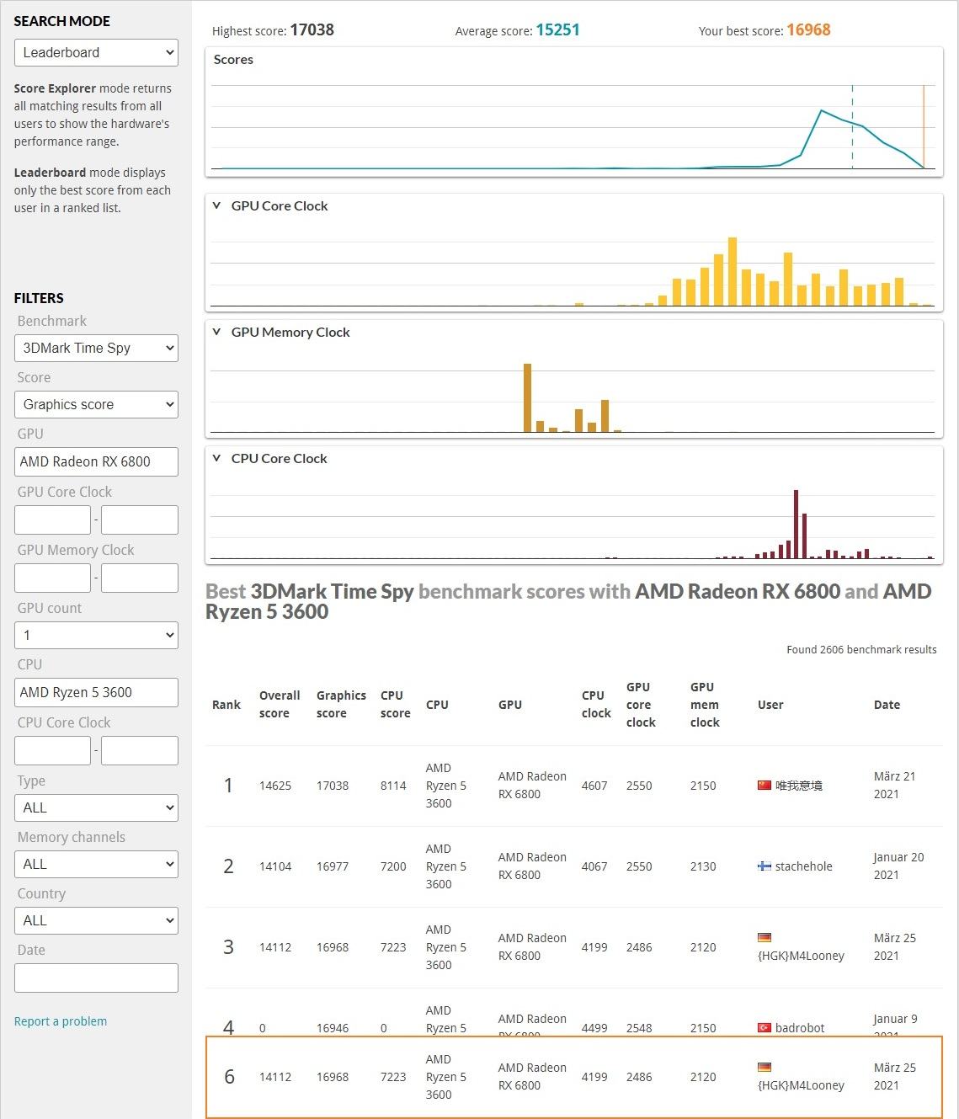This screenshot has width=959, height=1119.
Task: Open the GPU count dropdown
Action: coord(96,635)
